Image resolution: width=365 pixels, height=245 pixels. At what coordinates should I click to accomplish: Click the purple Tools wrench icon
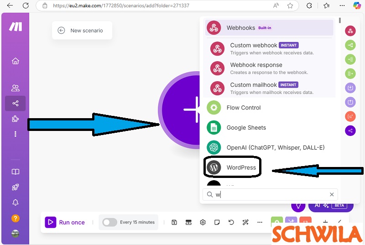(291, 221)
